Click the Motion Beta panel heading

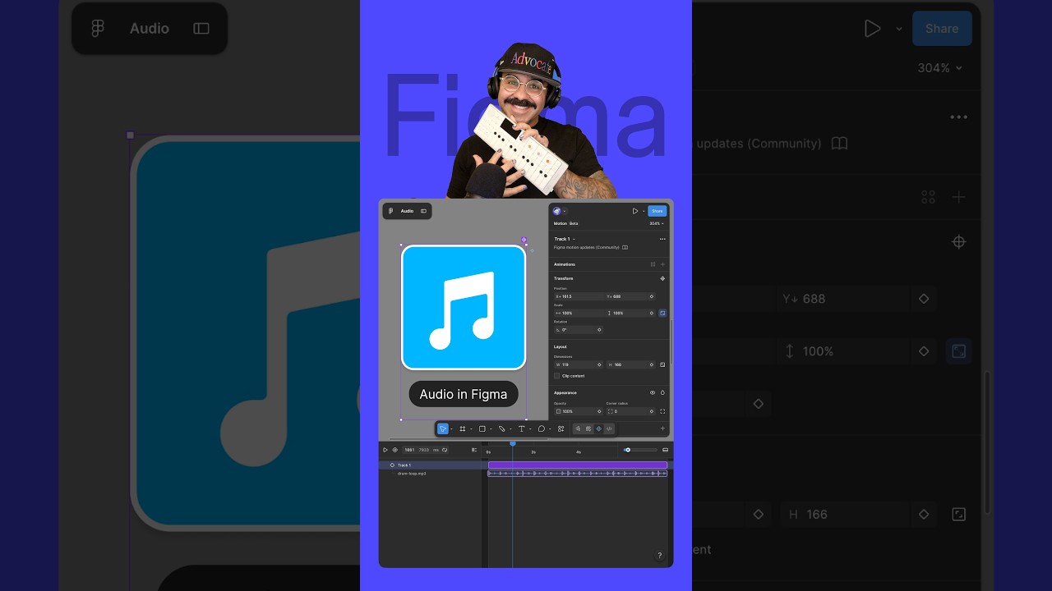click(565, 223)
